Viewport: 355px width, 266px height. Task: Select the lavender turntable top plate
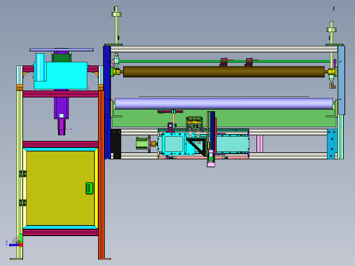[62, 50]
